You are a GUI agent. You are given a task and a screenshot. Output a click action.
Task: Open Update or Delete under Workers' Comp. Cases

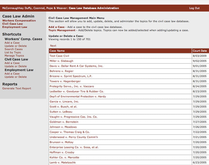[16, 46]
